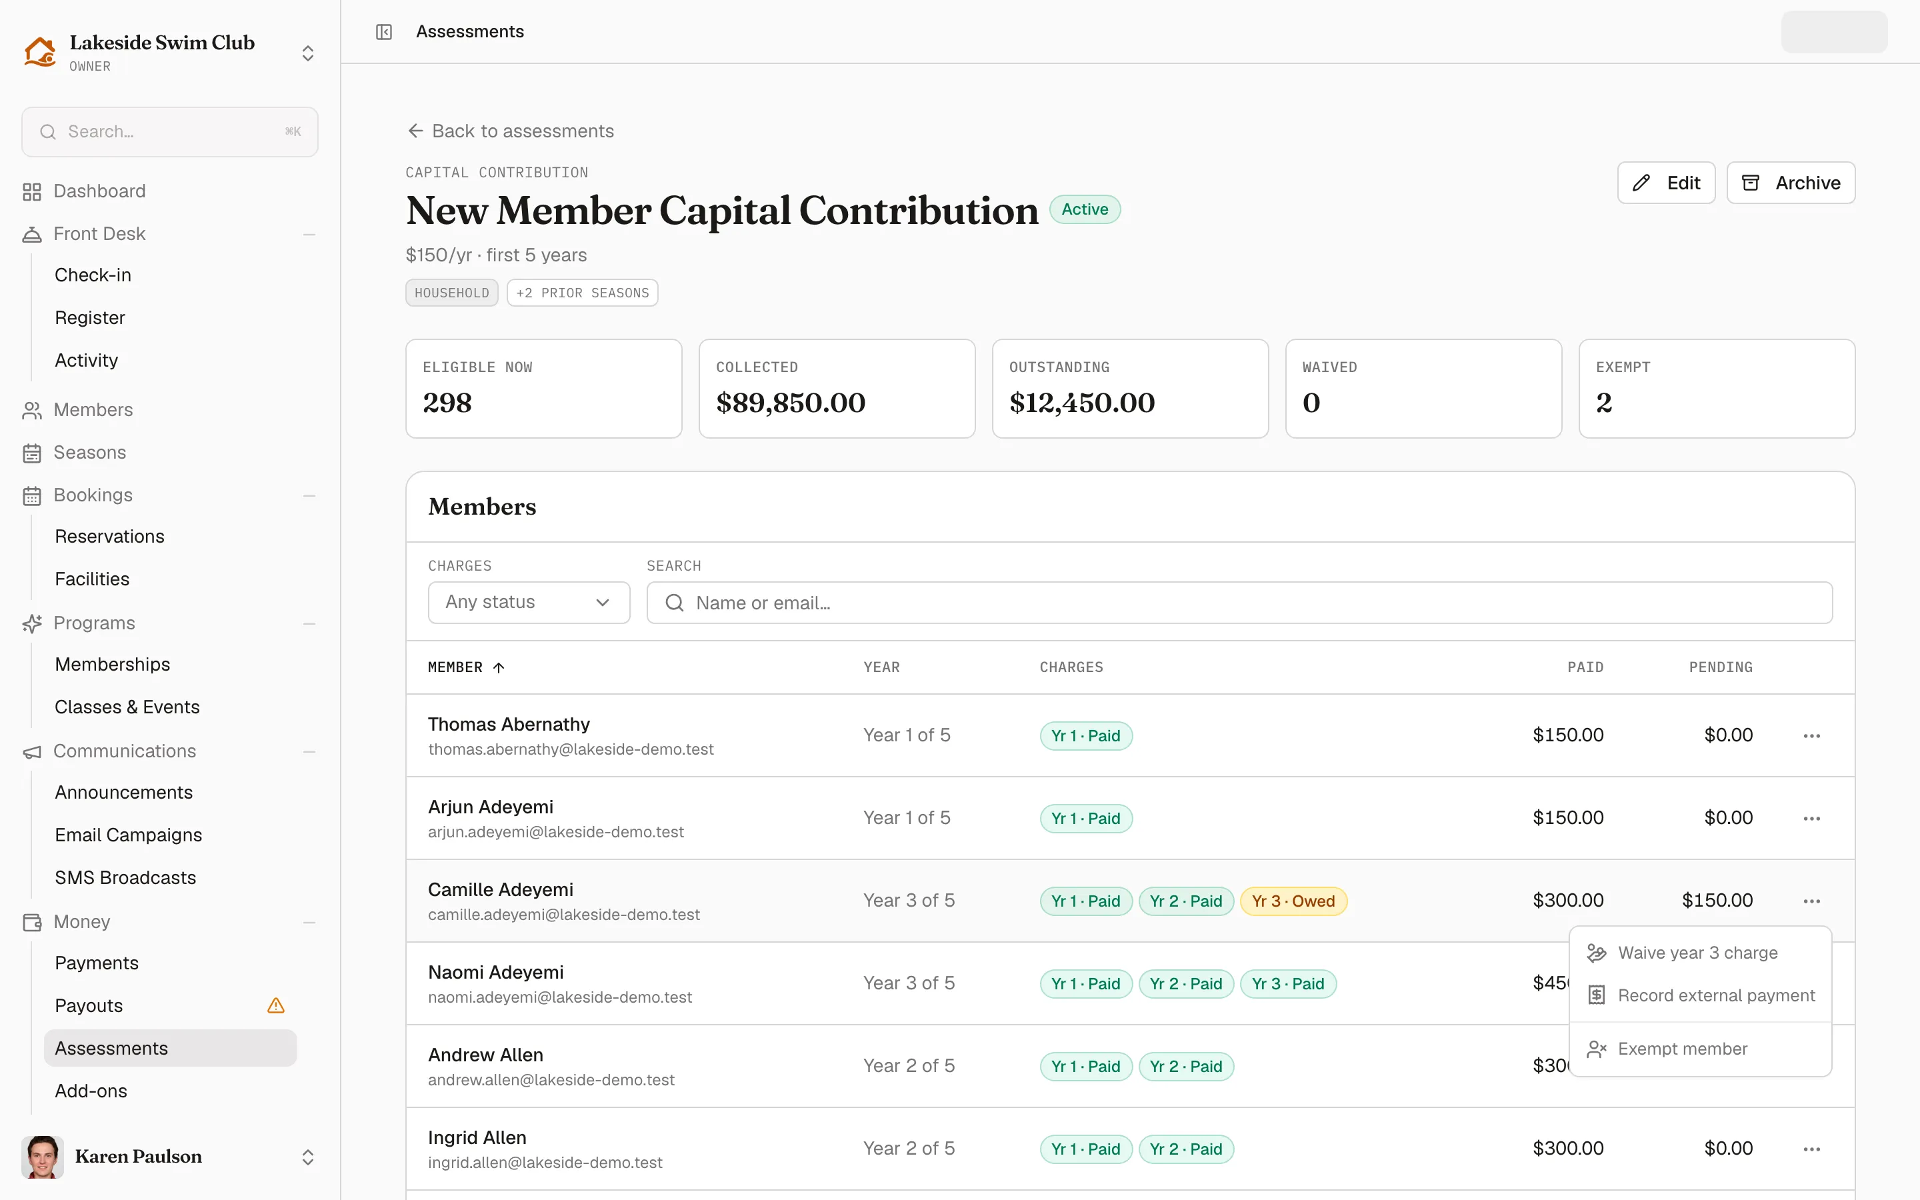Collapse the Money section
The width and height of the screenshot is (1920, 1200).
point(309,922)
